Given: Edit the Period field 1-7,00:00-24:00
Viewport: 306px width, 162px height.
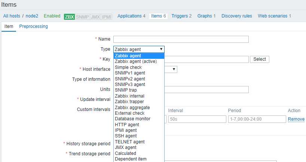Looking at the screenshot, I should [257, 119].
